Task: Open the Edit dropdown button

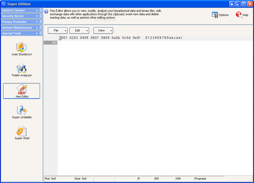Action: (79, 30)
